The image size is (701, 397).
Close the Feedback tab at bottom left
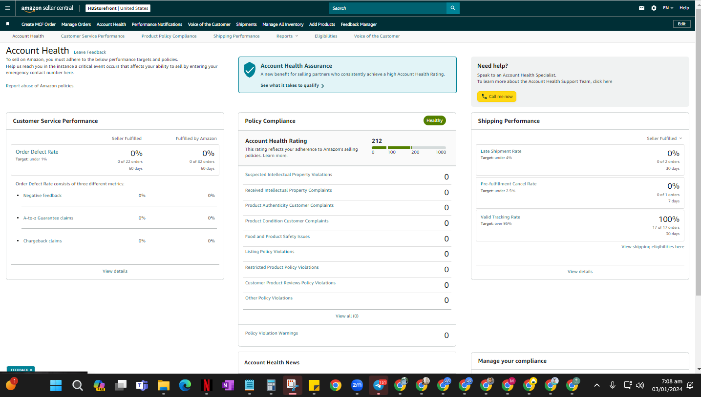pyautogui.click(x=31, y=370)
